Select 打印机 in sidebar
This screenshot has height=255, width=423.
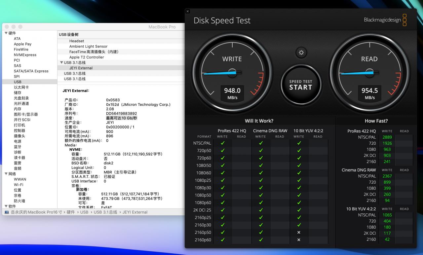pyautogui.click(x=19, y=125)
